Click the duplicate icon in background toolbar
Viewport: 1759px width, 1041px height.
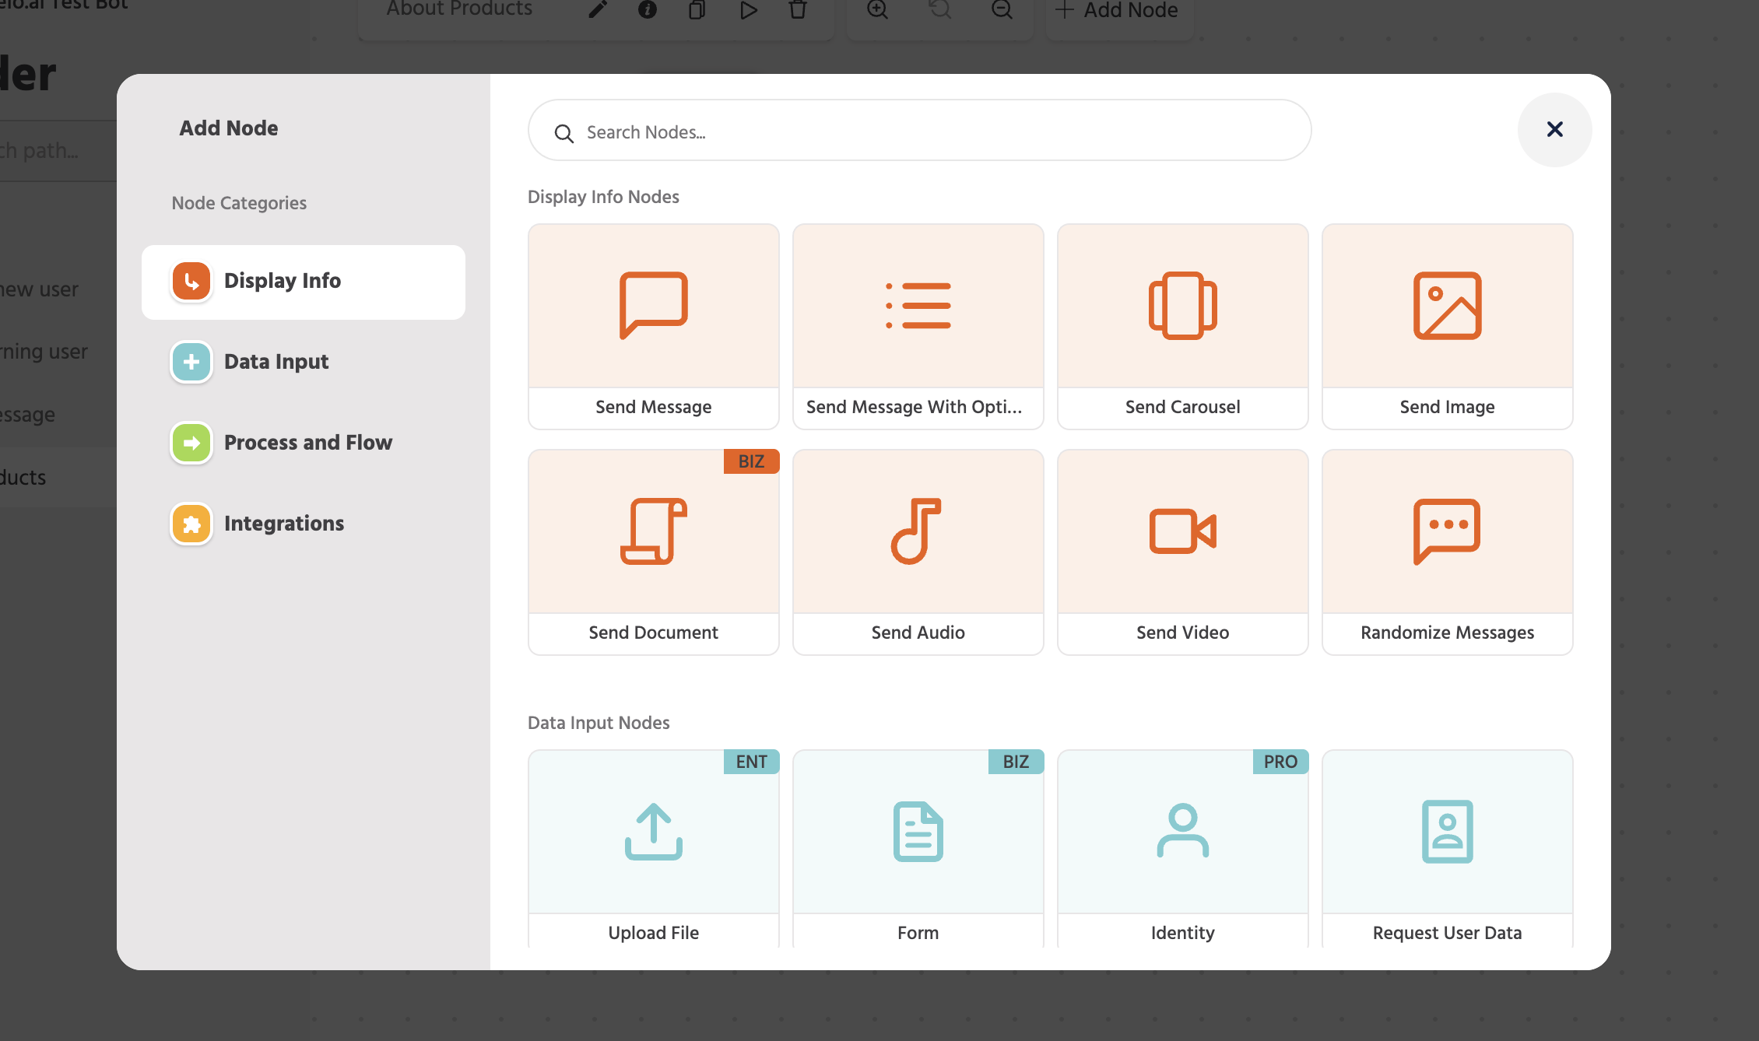[697, 10]
